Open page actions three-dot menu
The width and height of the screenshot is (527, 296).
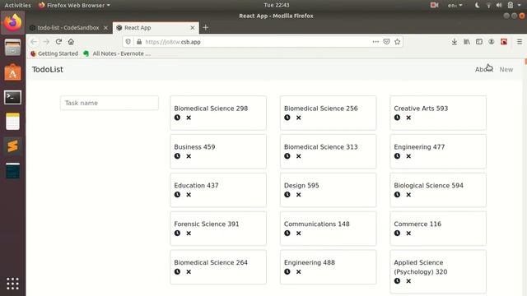coord(375,42)
